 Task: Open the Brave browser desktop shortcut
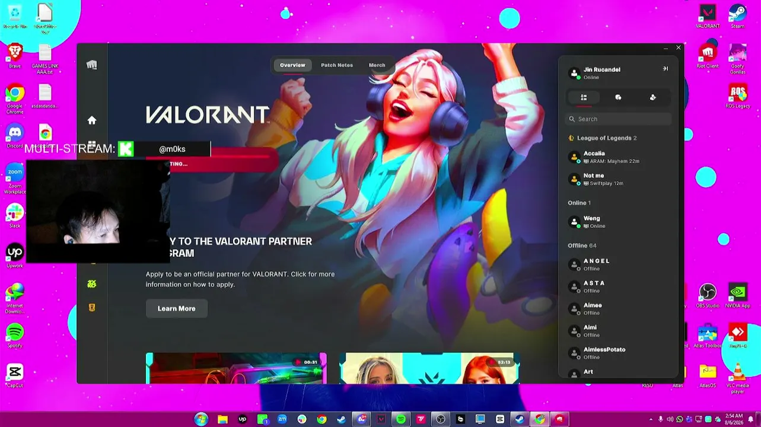coord(15,56)
